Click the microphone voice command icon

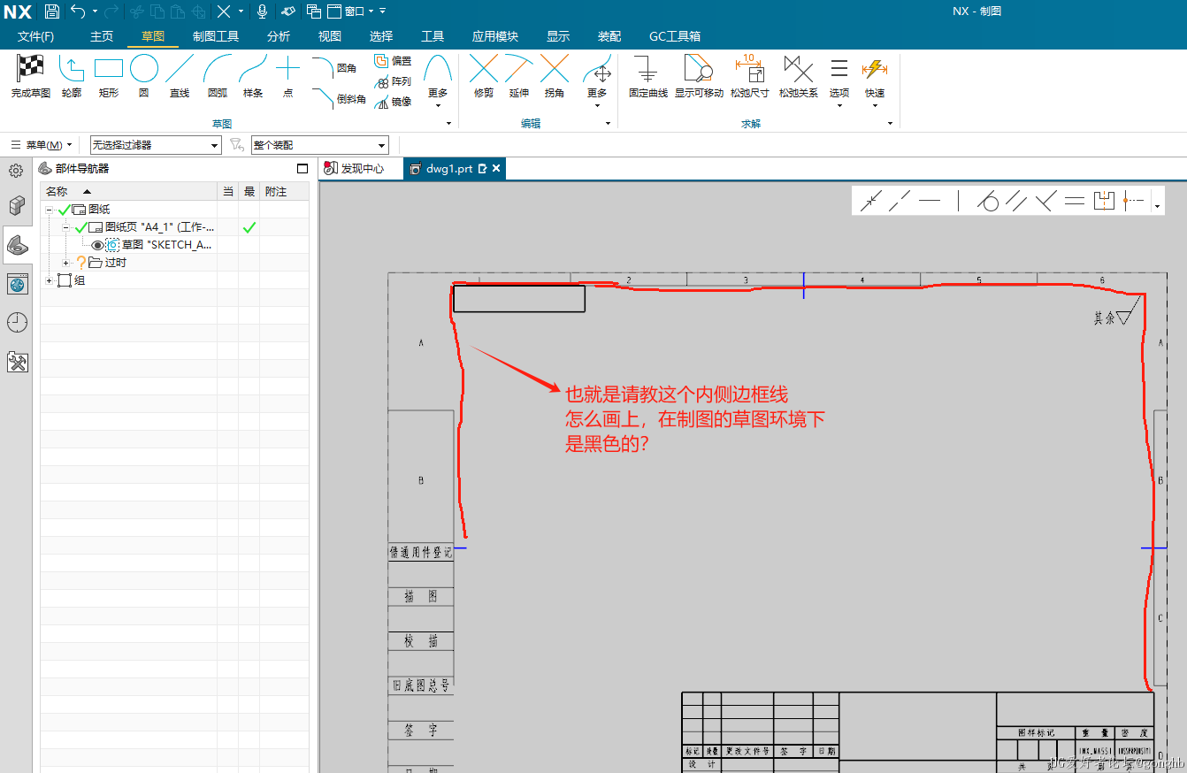(x=262, y=11)
